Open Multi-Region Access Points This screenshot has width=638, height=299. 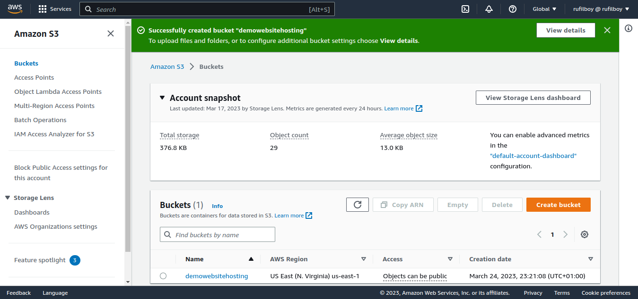click(54, 106)
